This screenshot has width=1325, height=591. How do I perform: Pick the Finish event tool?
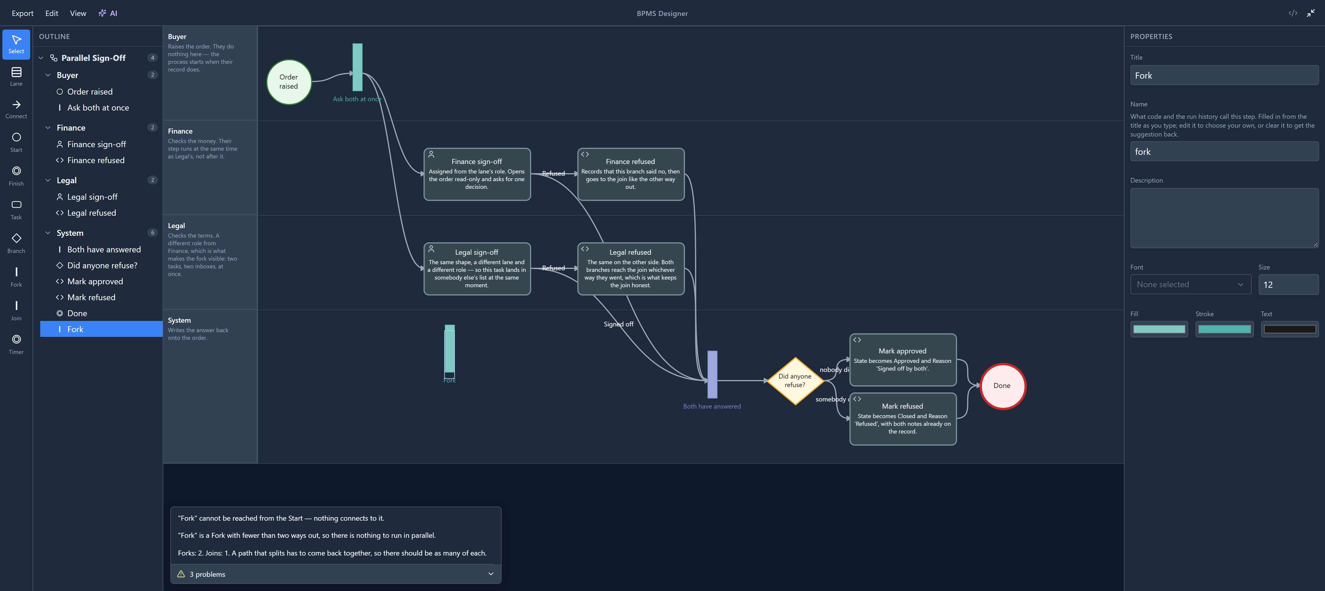pyautogui.click(x=16, y=176)
